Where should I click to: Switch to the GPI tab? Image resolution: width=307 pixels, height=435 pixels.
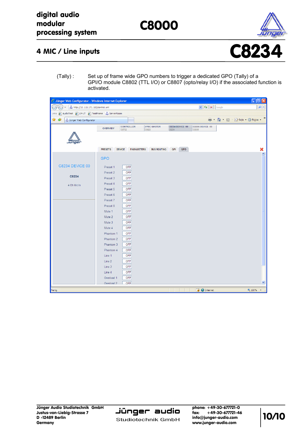pos(174,149)
